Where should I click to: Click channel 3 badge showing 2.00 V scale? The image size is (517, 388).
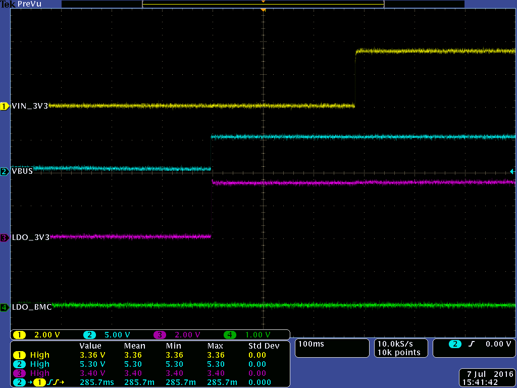click(x=160, y=335)
